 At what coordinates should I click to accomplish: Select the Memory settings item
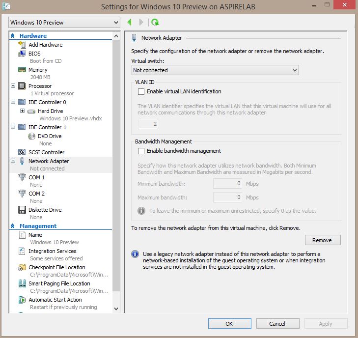[x=38, y=70]
